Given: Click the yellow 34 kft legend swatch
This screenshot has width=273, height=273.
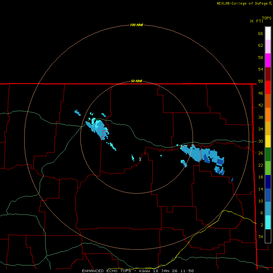Looking at the screenshot, I should coord(268,141).
